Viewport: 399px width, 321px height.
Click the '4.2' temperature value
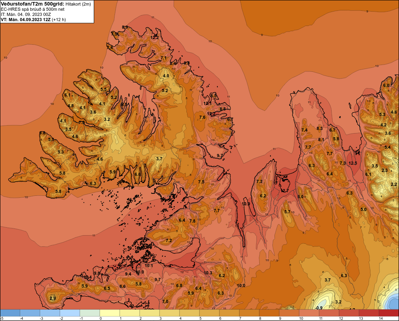point(383,125)
